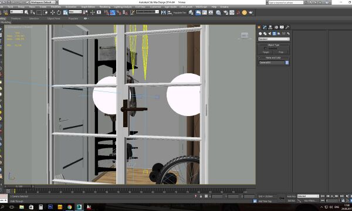The height and width of the screenshot is (211, 352).
Task: Toggle the Angle Snap button
Action: point(113,12)
